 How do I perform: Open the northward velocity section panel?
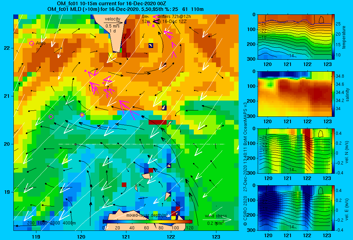point(294,151)
